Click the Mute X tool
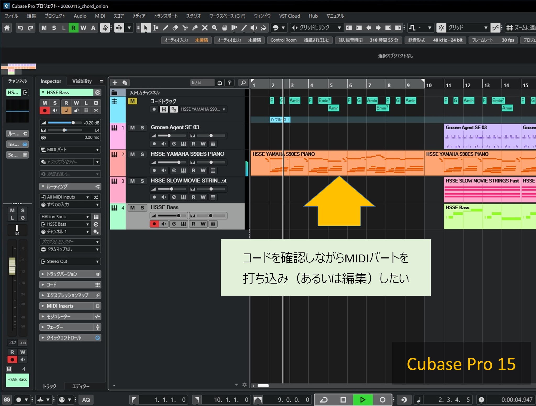 [205, 28]
